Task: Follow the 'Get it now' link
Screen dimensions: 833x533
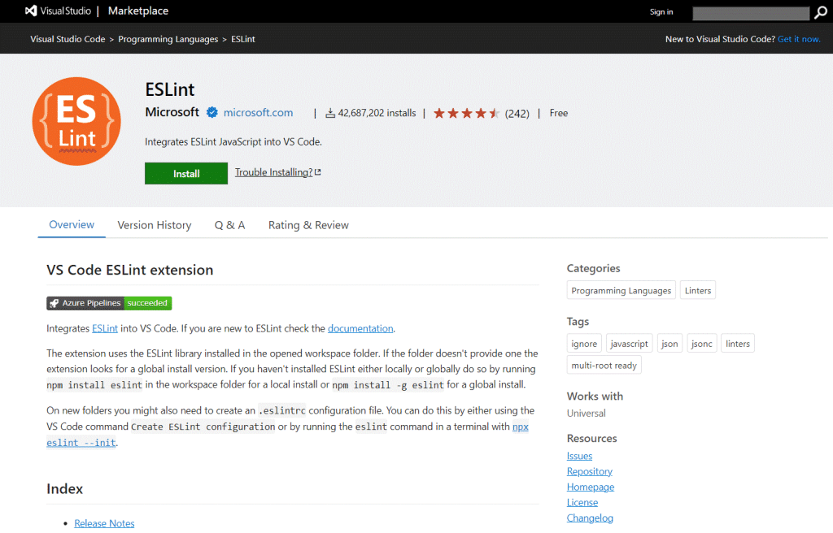Action: click(x=799, y=39)
